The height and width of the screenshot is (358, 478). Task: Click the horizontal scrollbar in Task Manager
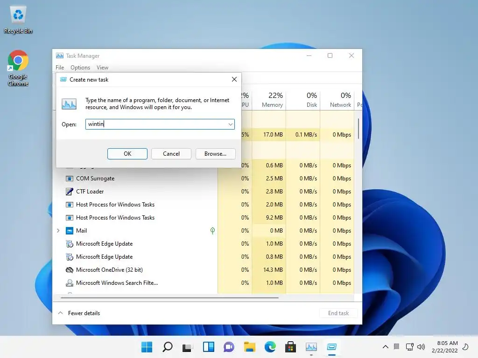point(169,298)
